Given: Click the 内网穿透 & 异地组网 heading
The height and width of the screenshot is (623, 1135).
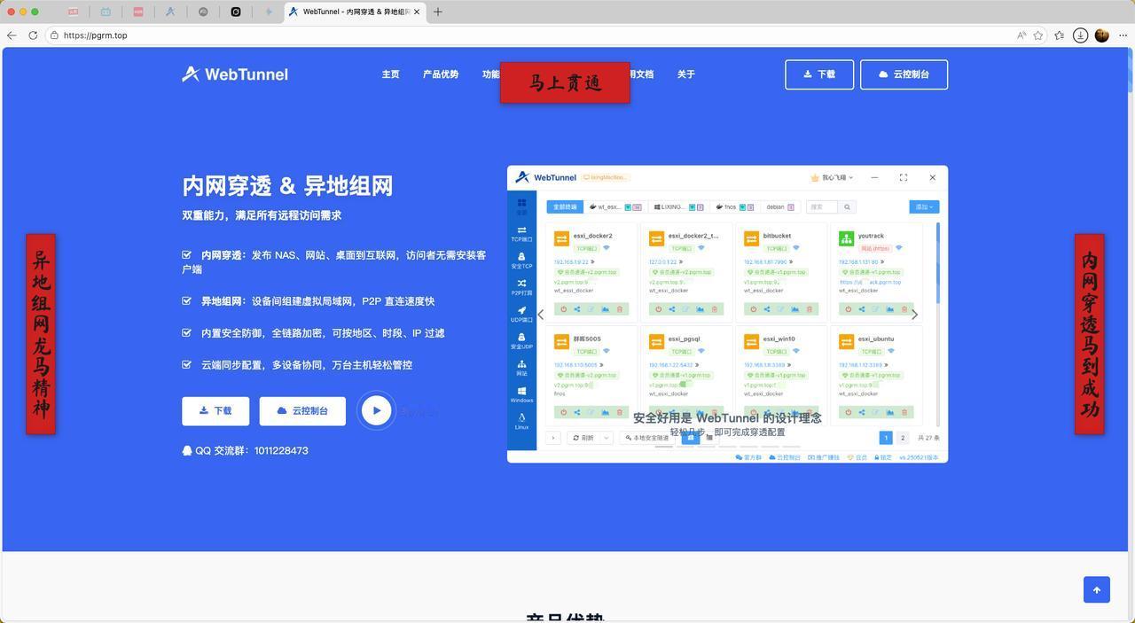Looking at the screenshot, I should coord(287,186).
